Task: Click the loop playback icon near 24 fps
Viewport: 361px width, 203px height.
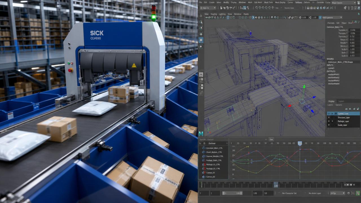Action: [349, 193]
